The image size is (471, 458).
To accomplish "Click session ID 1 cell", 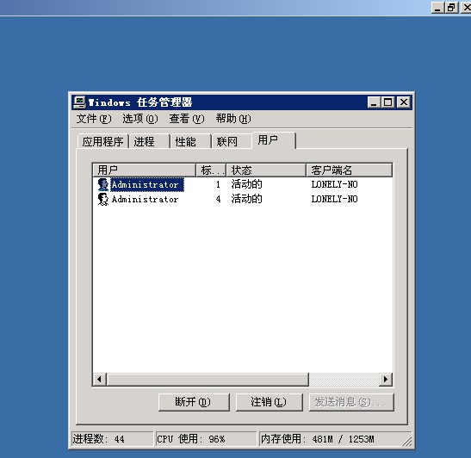I will (x=219, y=184).
